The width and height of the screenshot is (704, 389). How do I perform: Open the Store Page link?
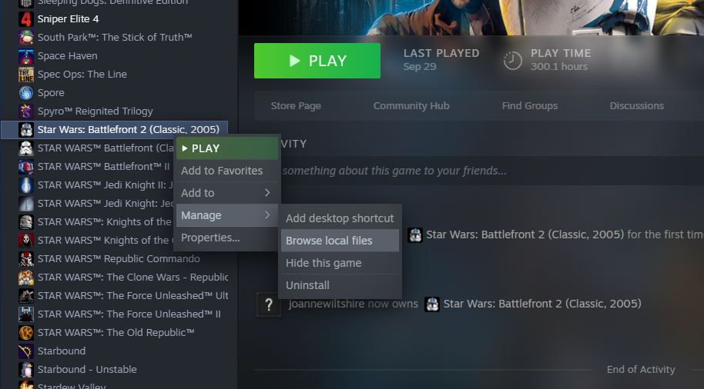[x=296, y=106]
